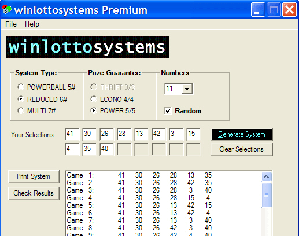Click the Game 2: row in results
This screenshot has width=299, height=236.
pos(139,183)
